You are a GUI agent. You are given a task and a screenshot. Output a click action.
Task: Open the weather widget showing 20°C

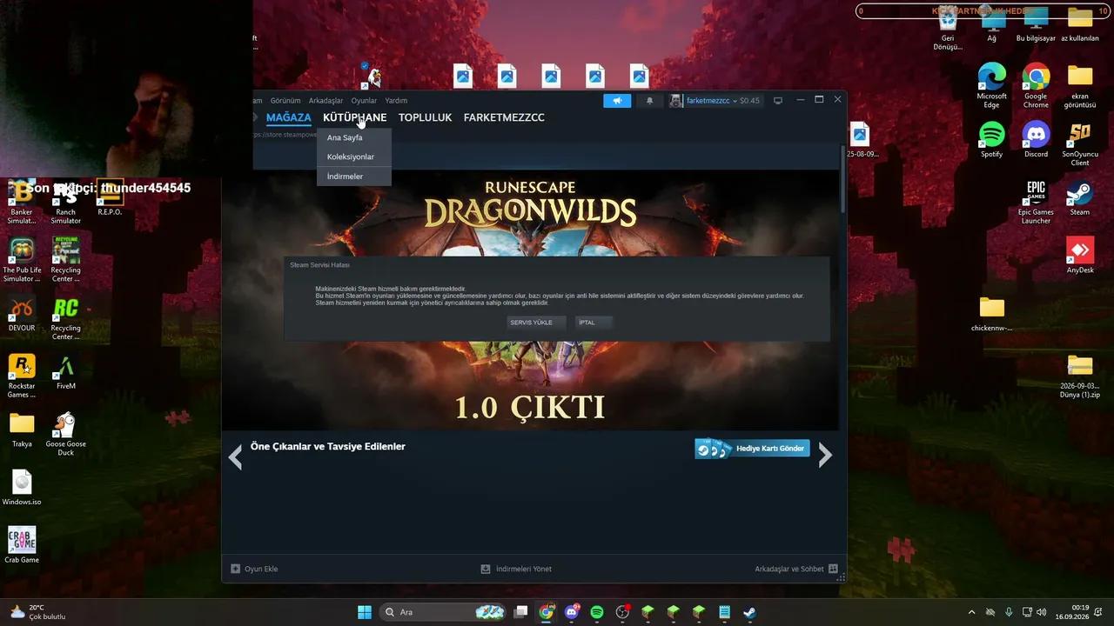(37, 612)
